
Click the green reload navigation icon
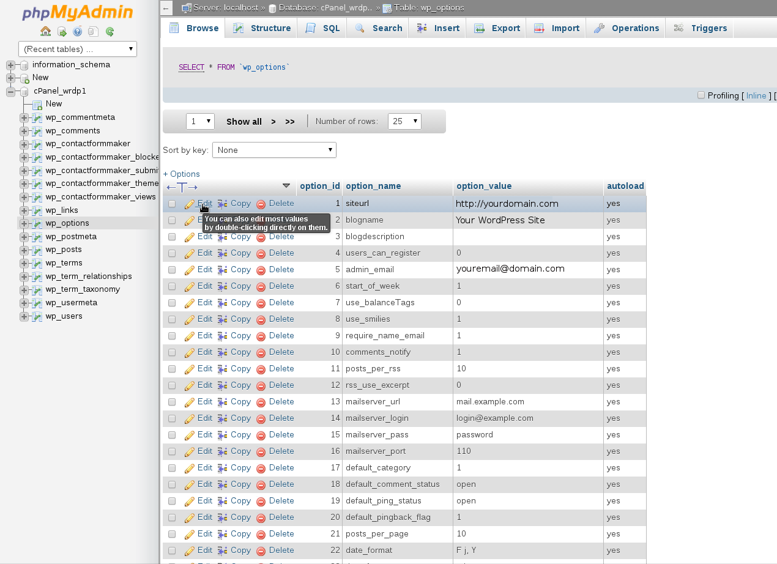(110, 31)
